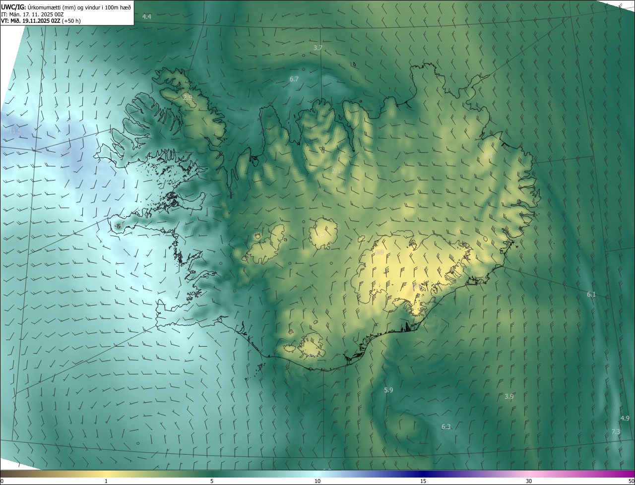Pick the pale white-blue color above the 10 tick
635x485 pixels.
317,474
